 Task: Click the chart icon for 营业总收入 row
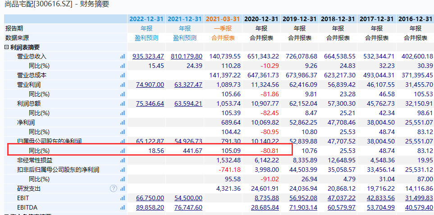tap(123, 57)
